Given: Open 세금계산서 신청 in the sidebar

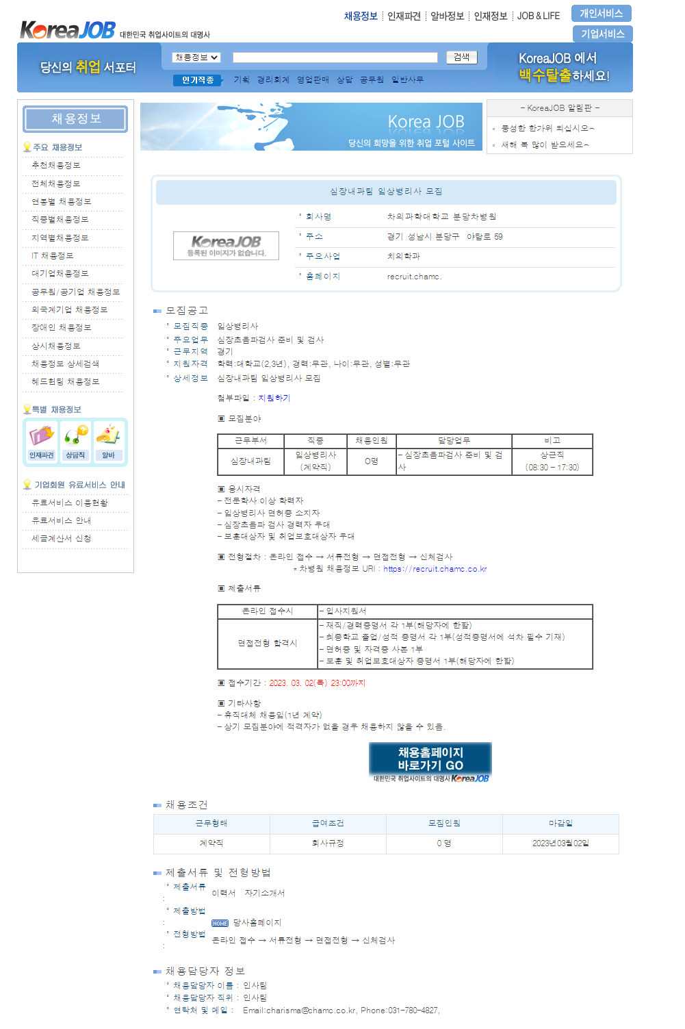Looking at the screenshot, I should click(62, 538).
